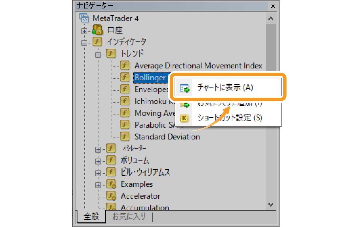Viewport: 361px width, 227px height.
Task: Expand the オシレーター tree node
Action: tap(98, 149)
